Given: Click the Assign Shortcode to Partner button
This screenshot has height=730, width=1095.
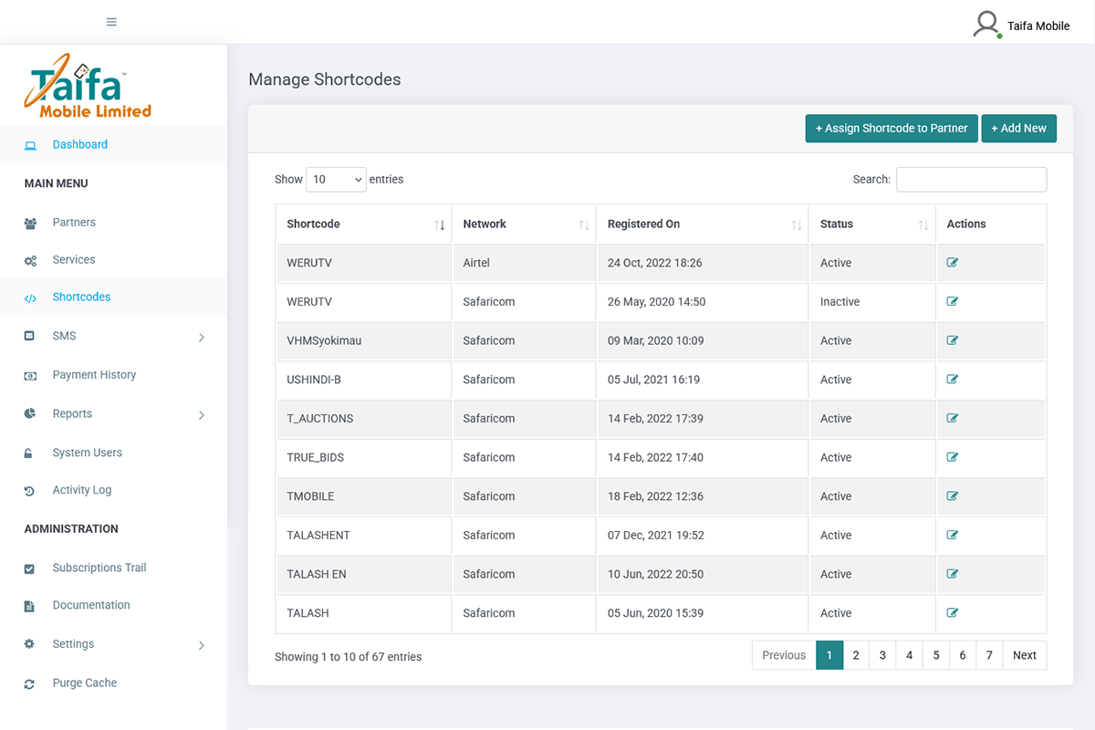Looking at the screenshot, I should [x=892, y=129].
